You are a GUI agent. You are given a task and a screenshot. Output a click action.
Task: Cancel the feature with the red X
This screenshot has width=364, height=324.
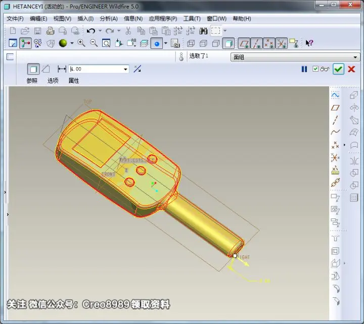point(351,69)
